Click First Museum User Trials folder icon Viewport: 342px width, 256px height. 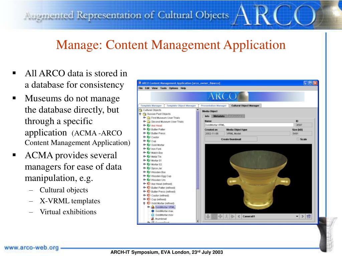[149, 118]
